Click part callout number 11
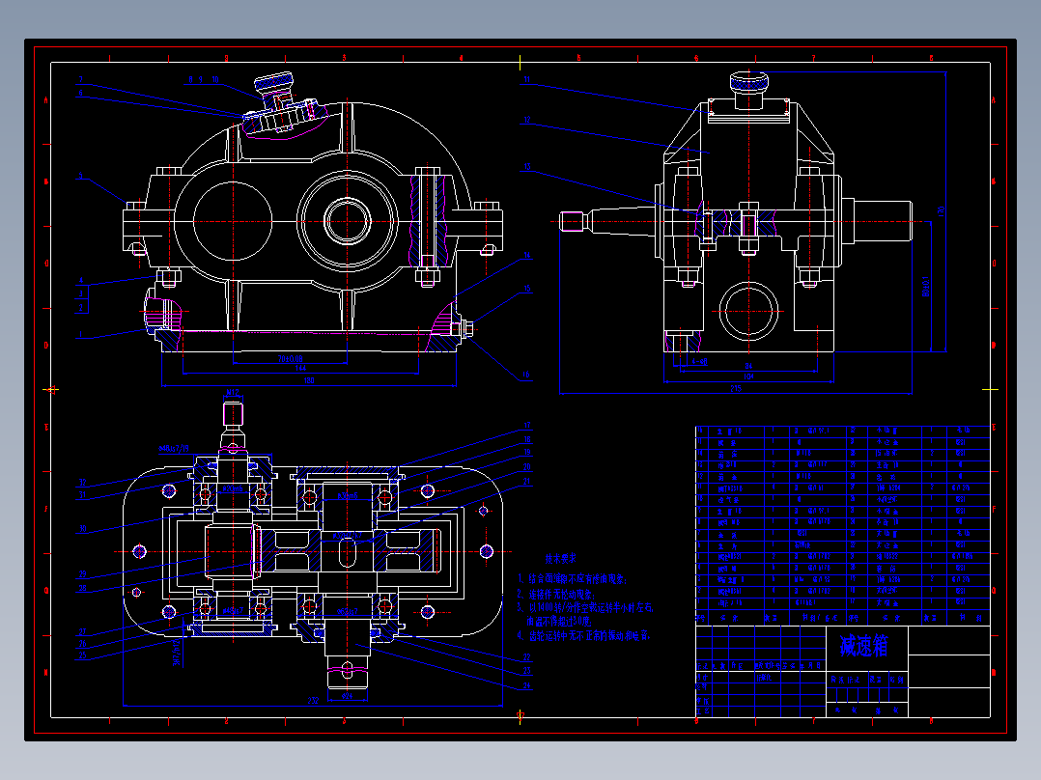 pyautogui.click(x=526, y=80)
